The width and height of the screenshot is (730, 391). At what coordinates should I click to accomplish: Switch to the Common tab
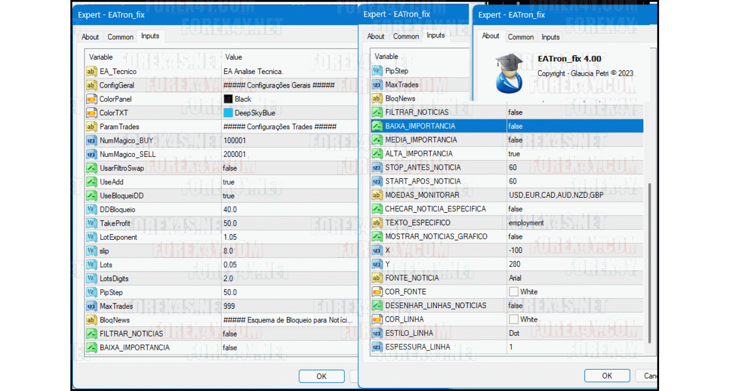click(x=120, y=36)
